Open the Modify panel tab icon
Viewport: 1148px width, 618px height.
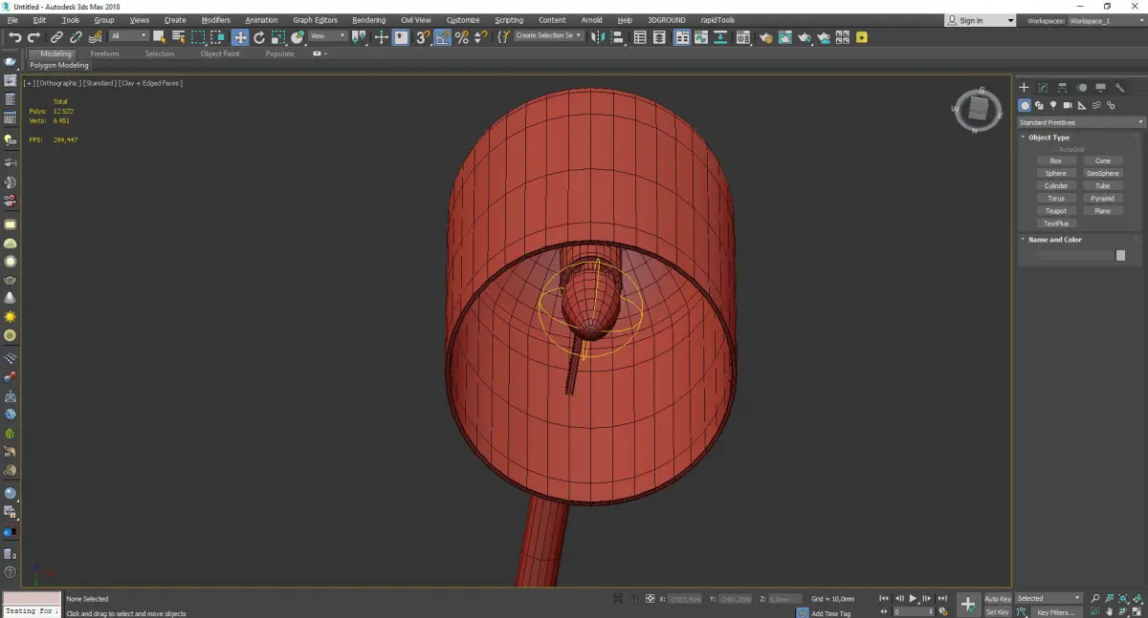click(1043, 88)
